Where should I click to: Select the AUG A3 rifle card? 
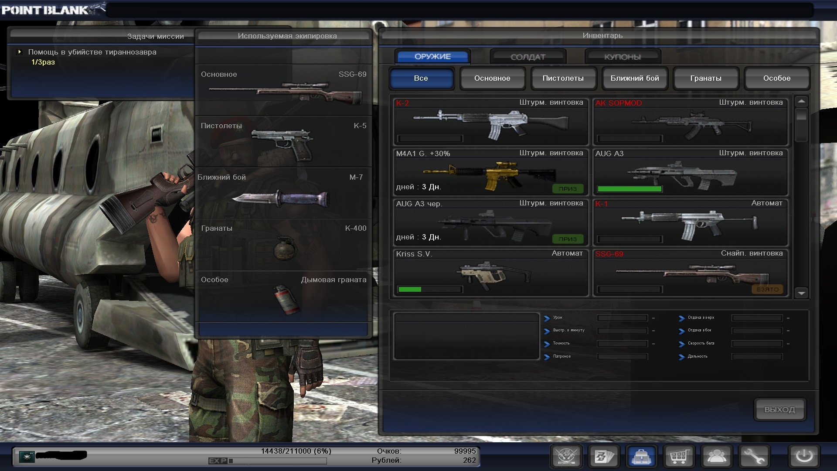pos(691,172)
